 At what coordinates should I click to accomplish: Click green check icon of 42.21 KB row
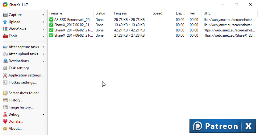click(51, 30)
